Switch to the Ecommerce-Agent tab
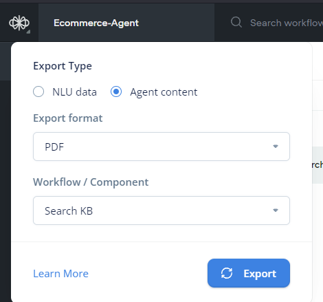The height and width of the screenshot is (302, 323). [x=126, y=23]
